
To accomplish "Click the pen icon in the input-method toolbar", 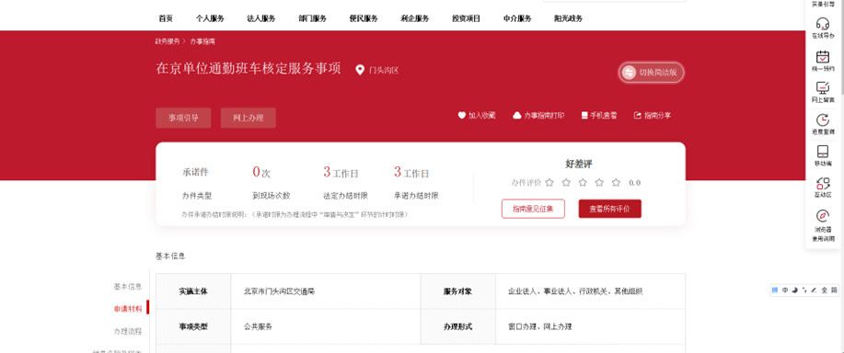I will click(814, 290).
